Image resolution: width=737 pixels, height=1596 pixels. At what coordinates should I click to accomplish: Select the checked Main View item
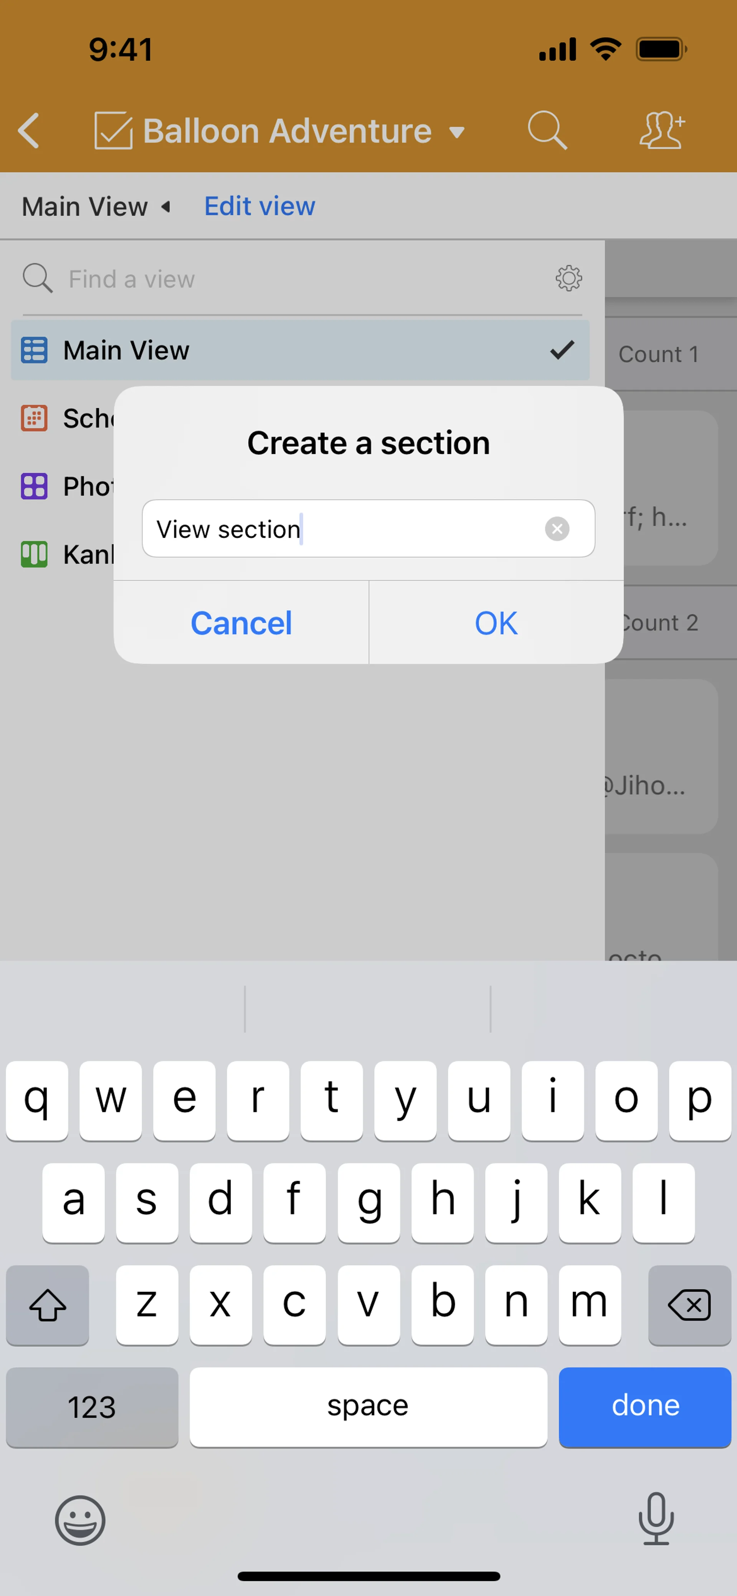[x=301, y=350]
